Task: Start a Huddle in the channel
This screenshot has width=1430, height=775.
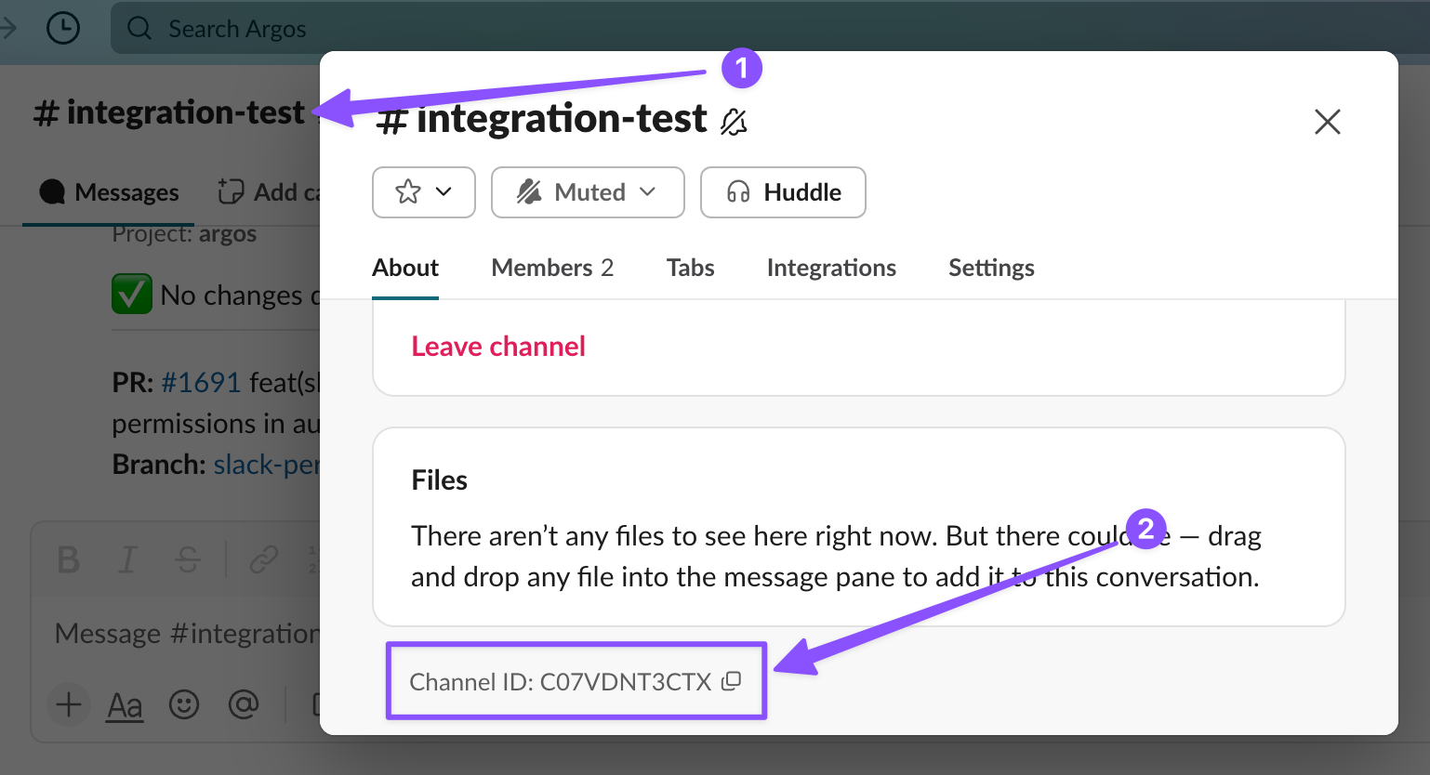Action: 783,192
